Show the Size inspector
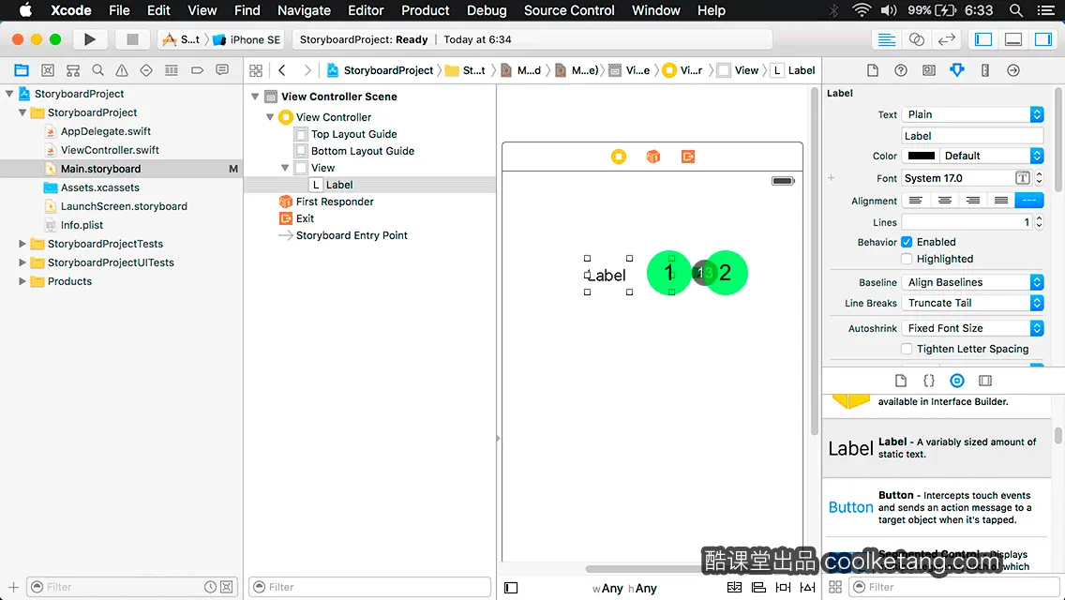This screenshot has height=600, width=1065. (985, 70)
